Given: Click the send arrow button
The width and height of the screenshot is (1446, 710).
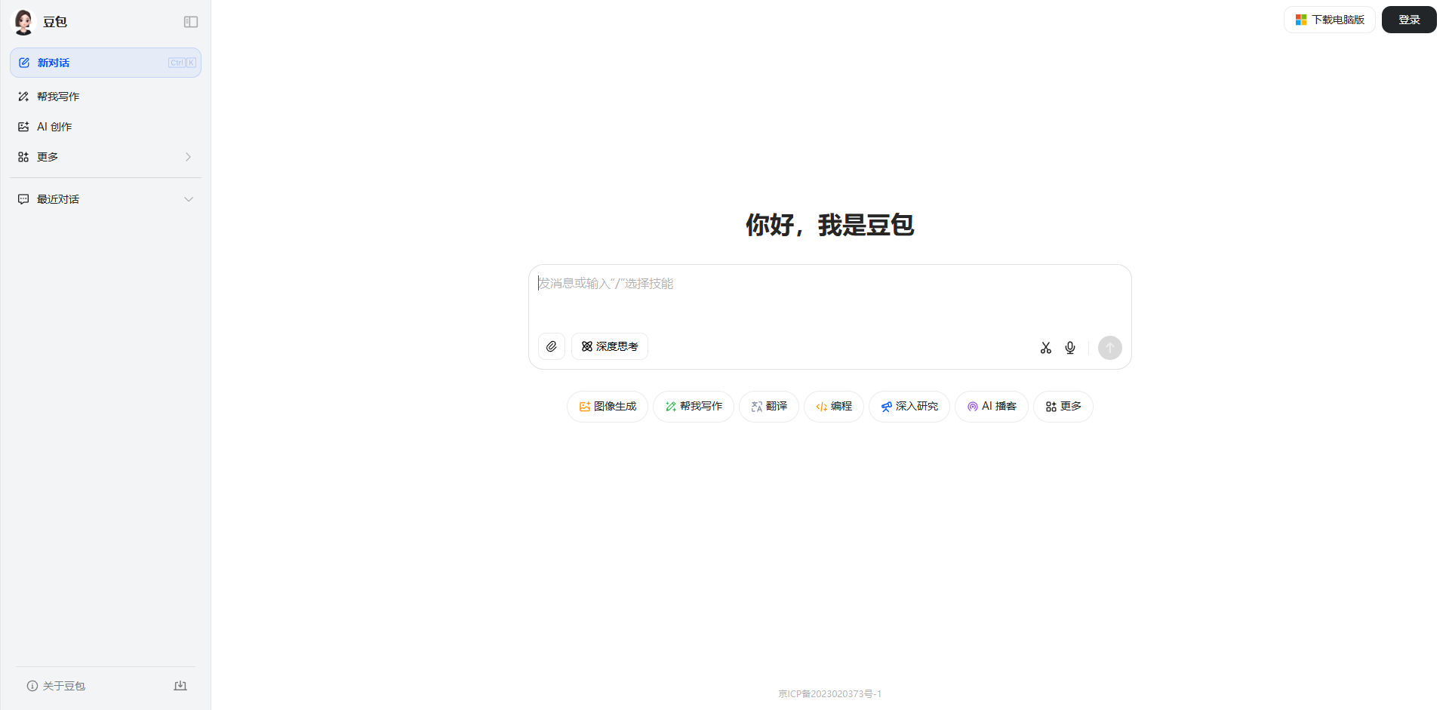Looking at the screenshot, I should 1109,348.
